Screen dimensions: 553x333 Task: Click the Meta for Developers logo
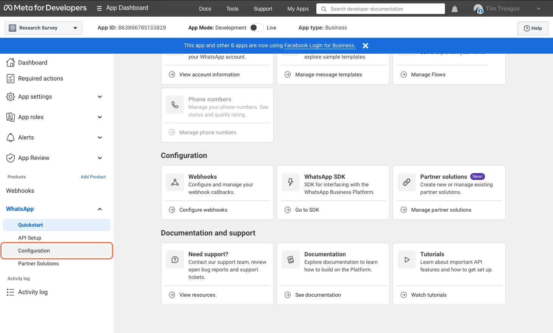pyautogui.click(x=45, y=8)
